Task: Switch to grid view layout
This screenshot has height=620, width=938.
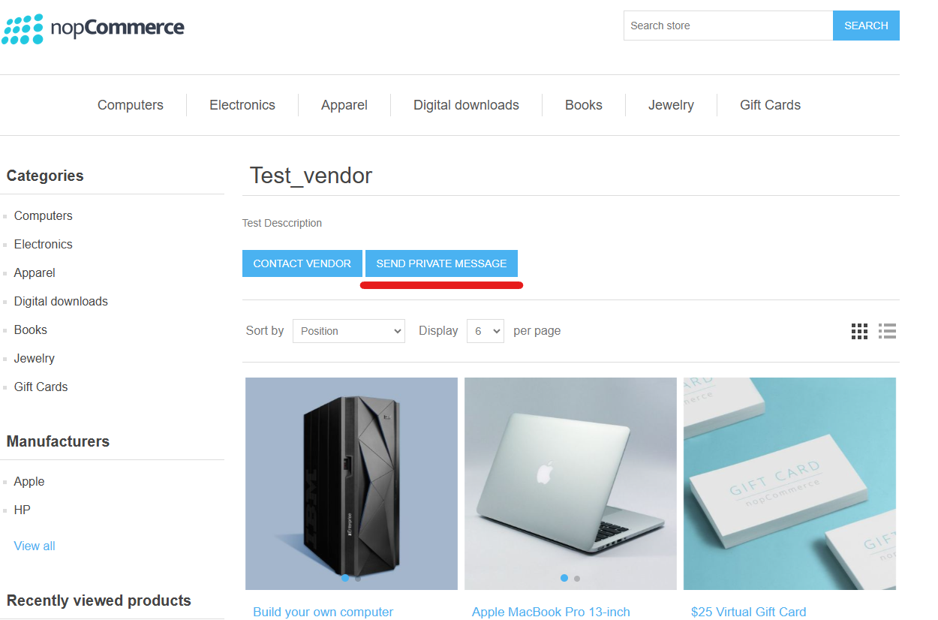Action: coord(859,331)
